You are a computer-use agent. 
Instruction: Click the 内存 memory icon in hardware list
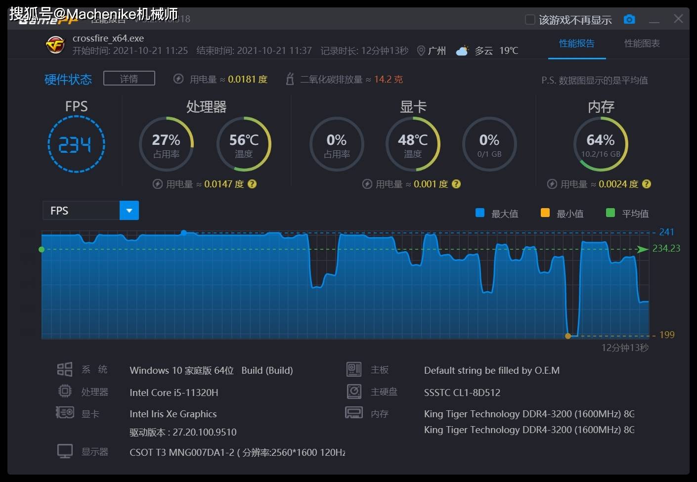click(353, 412)
